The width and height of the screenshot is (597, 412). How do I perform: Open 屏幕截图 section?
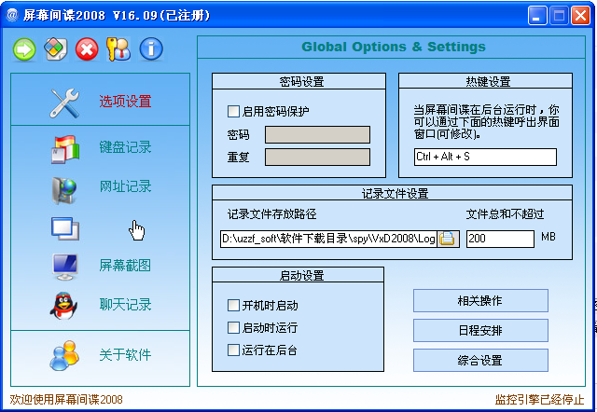point(125,265)
